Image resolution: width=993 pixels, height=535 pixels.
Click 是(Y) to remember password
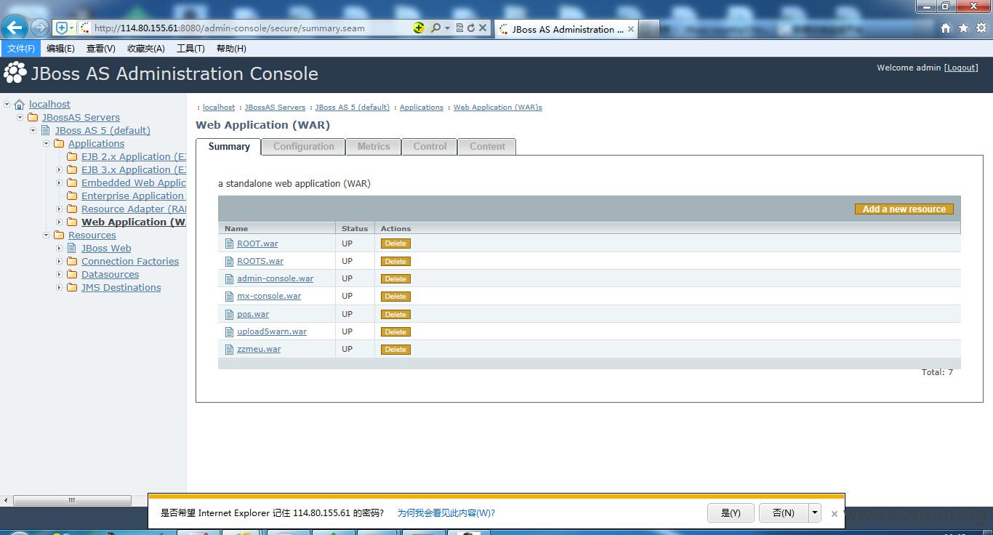coord(731,512)
